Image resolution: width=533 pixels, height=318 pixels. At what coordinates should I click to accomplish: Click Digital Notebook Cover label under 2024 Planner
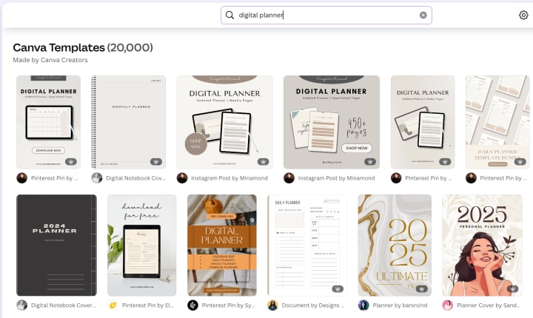click(63, 305)
